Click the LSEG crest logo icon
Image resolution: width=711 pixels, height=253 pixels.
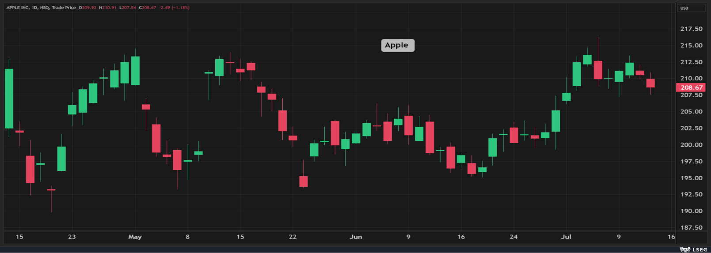[685, 249]
